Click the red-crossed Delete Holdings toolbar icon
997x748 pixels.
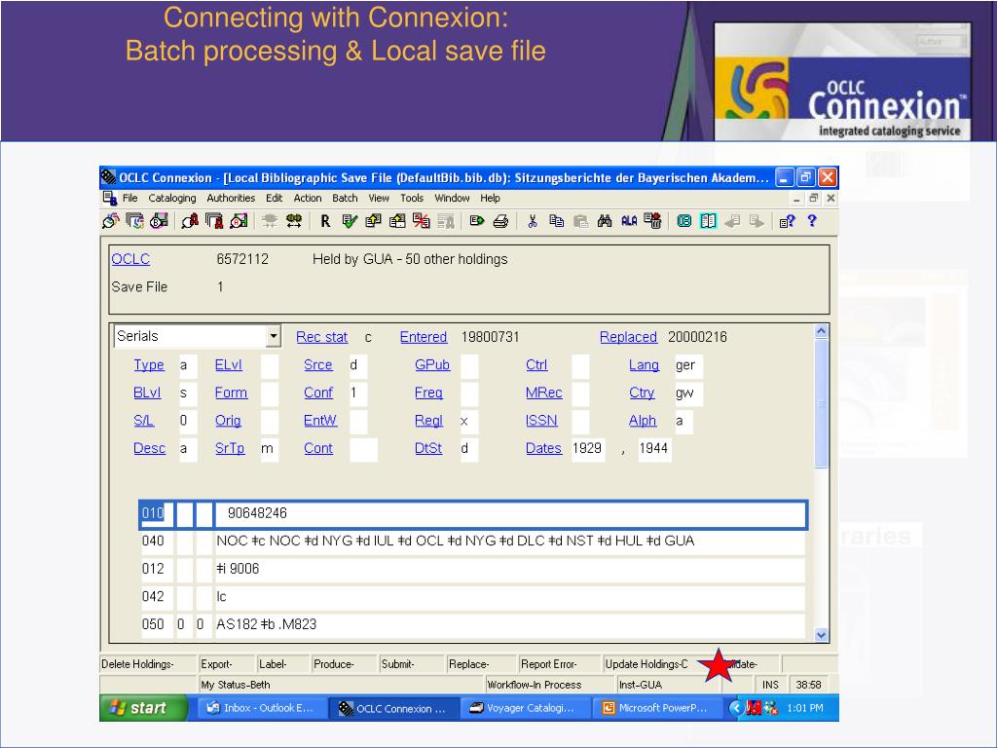click(421, 221)
